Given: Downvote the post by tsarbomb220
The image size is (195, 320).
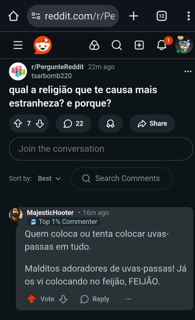Looking at the screenshot, I should coord(40,123).
